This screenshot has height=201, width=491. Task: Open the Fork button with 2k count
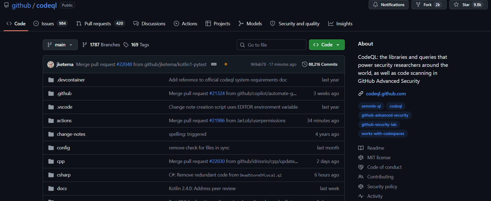(429, 5)
